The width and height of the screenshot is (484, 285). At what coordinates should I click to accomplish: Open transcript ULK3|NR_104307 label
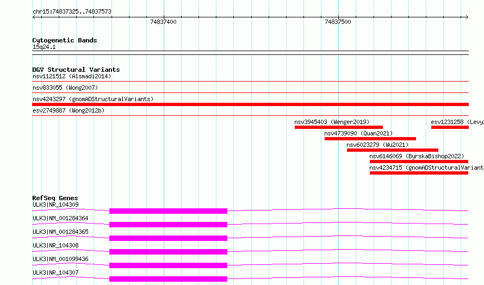click(x=55, y=272)
